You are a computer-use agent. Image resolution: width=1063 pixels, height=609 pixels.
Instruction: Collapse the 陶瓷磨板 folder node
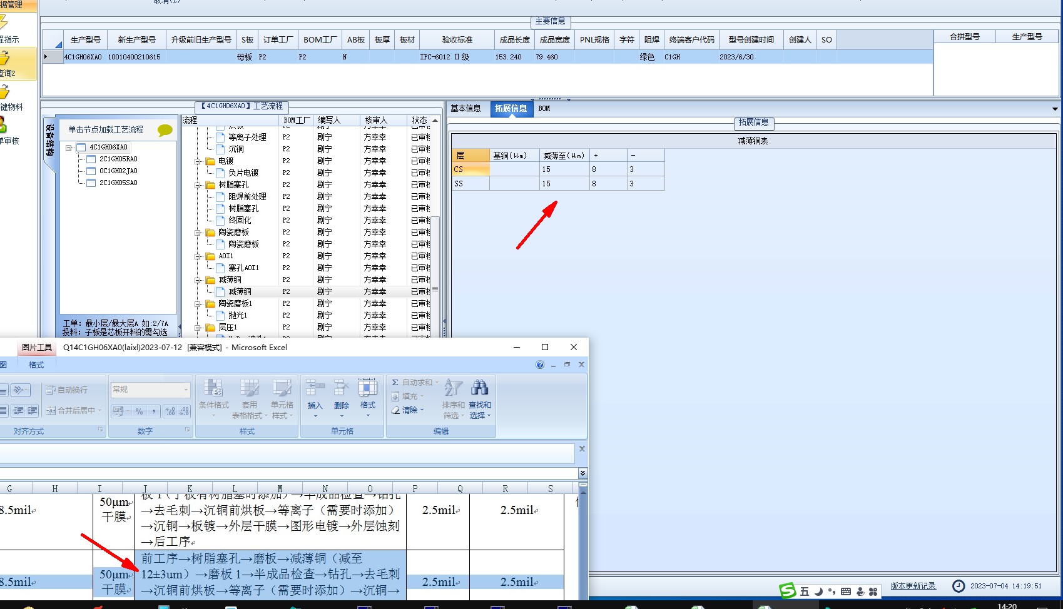pyautogui.click(x=198, y=233)
